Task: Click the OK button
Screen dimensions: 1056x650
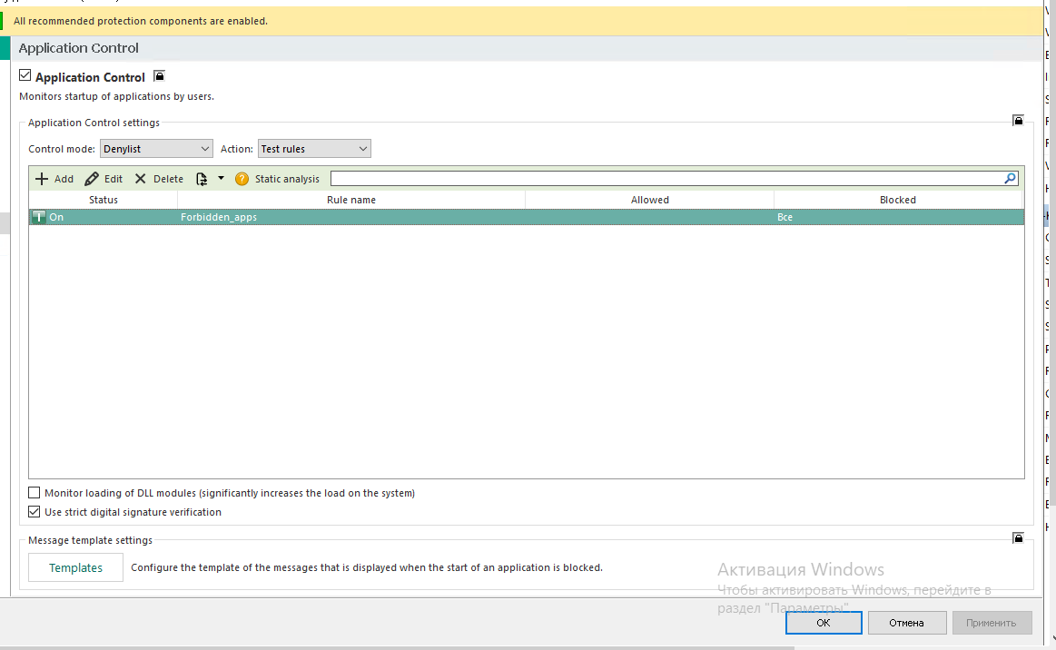Action: click(x=824, y=623)
